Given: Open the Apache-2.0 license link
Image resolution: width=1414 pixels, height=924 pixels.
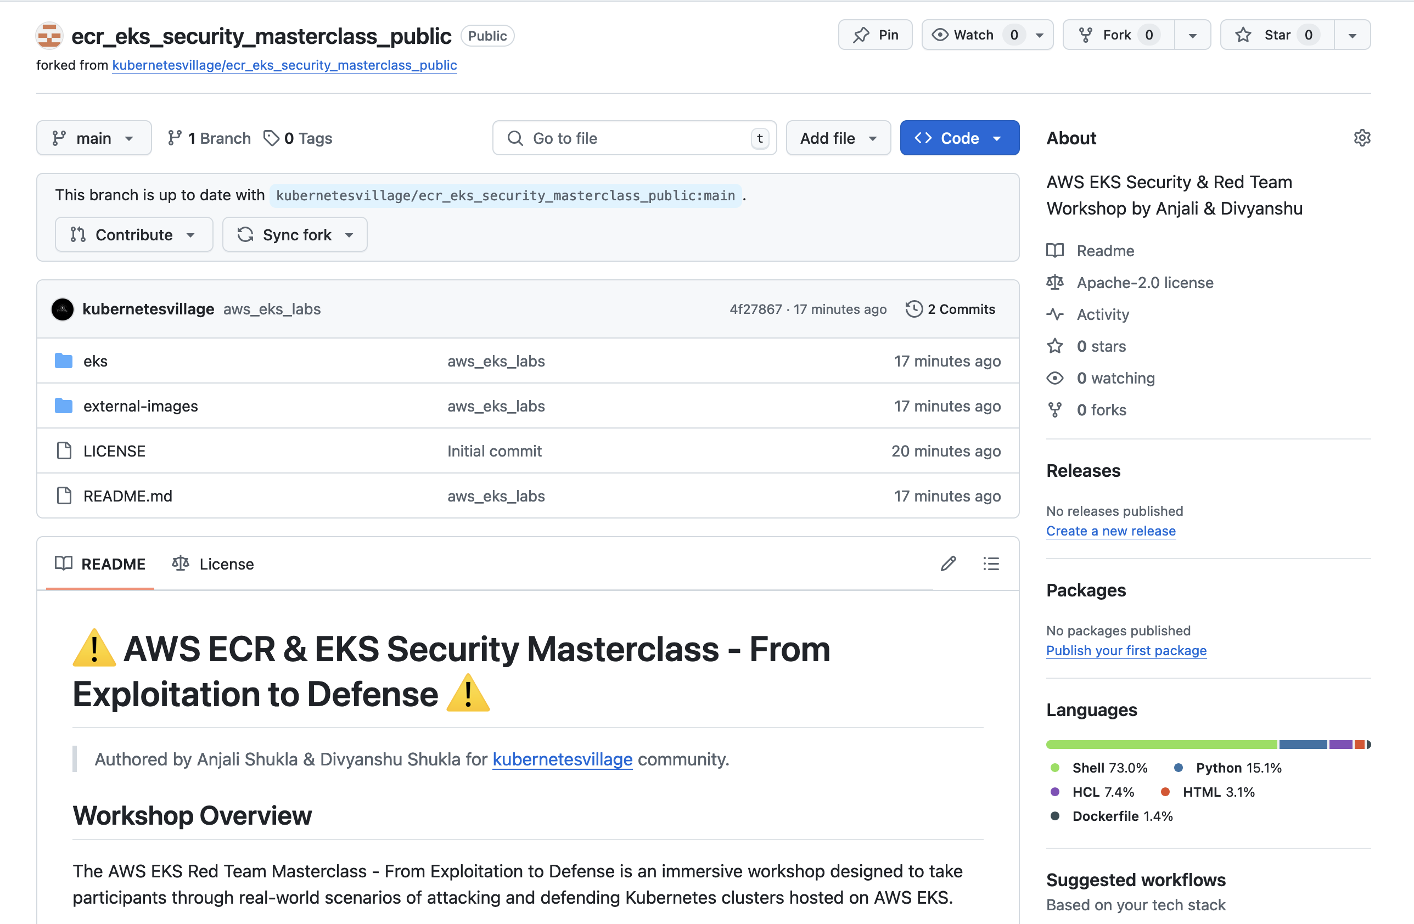Looking at the screenshot, I should tap(1145, 283).
